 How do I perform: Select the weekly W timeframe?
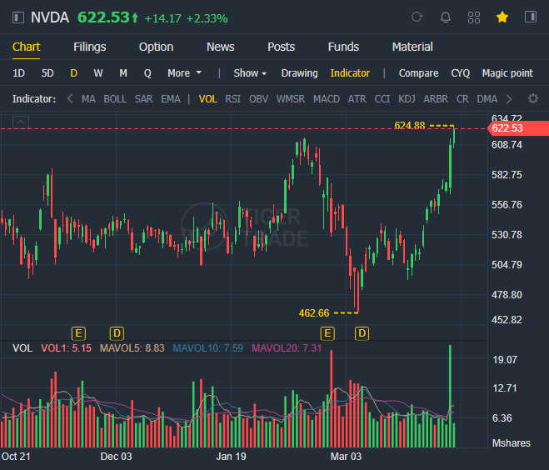98,73
